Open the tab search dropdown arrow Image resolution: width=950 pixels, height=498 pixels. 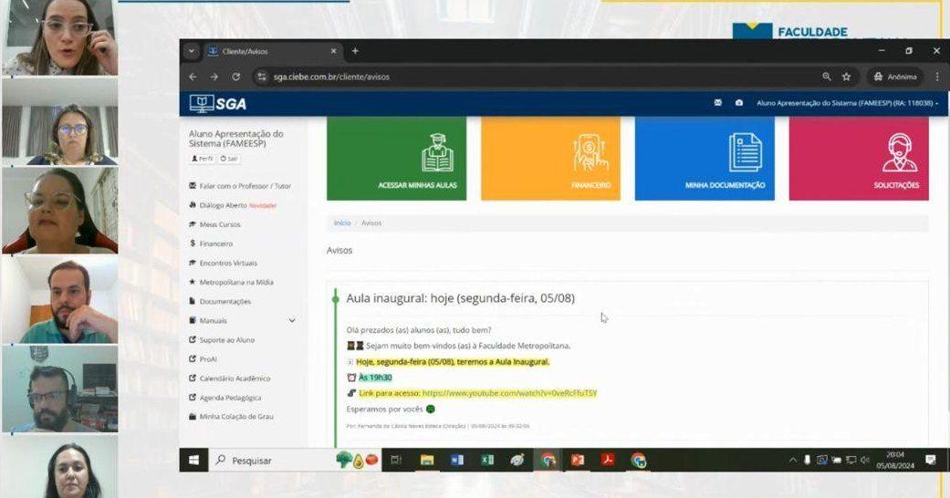tap(192, 51)
